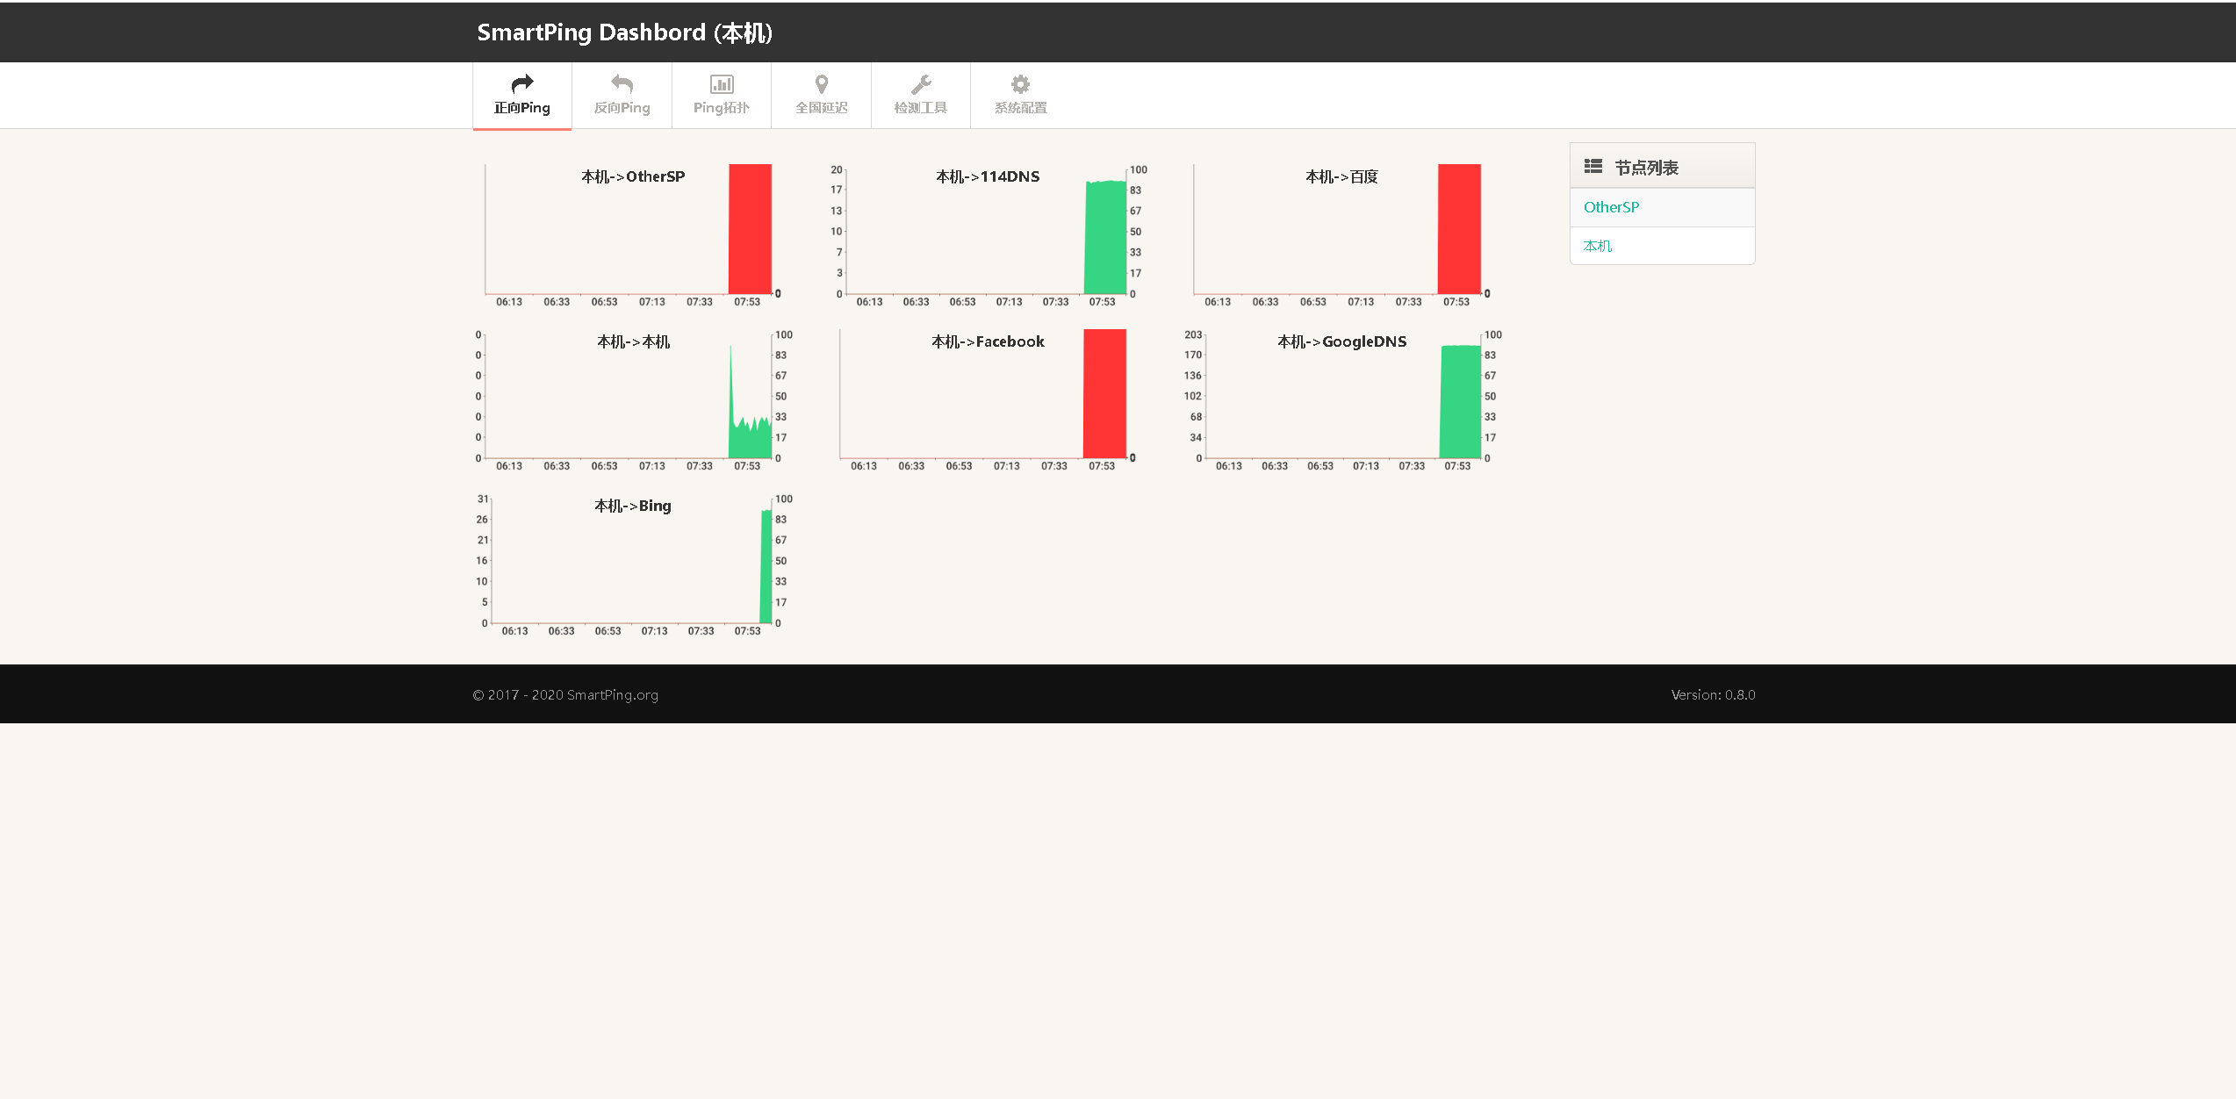Click the node list icon

[1593, 167]
